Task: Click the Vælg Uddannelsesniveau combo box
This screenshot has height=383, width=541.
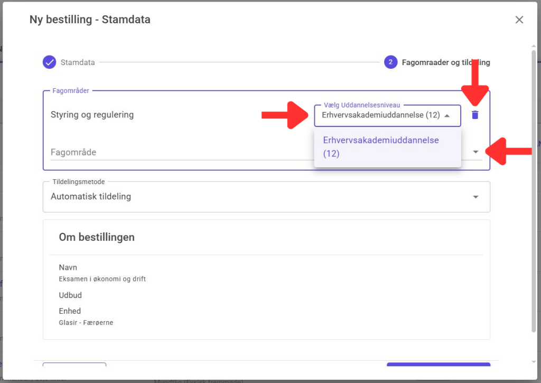Action: click(x=381, y=115)
